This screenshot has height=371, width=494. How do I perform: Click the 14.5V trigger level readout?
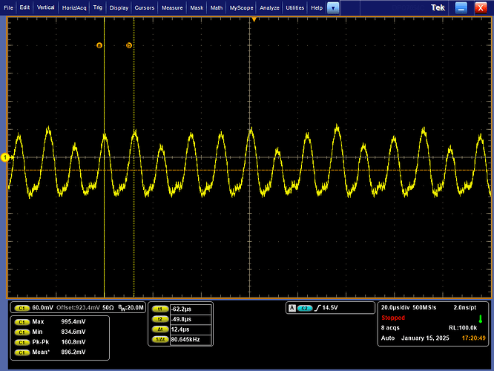[x=330, y=308]
